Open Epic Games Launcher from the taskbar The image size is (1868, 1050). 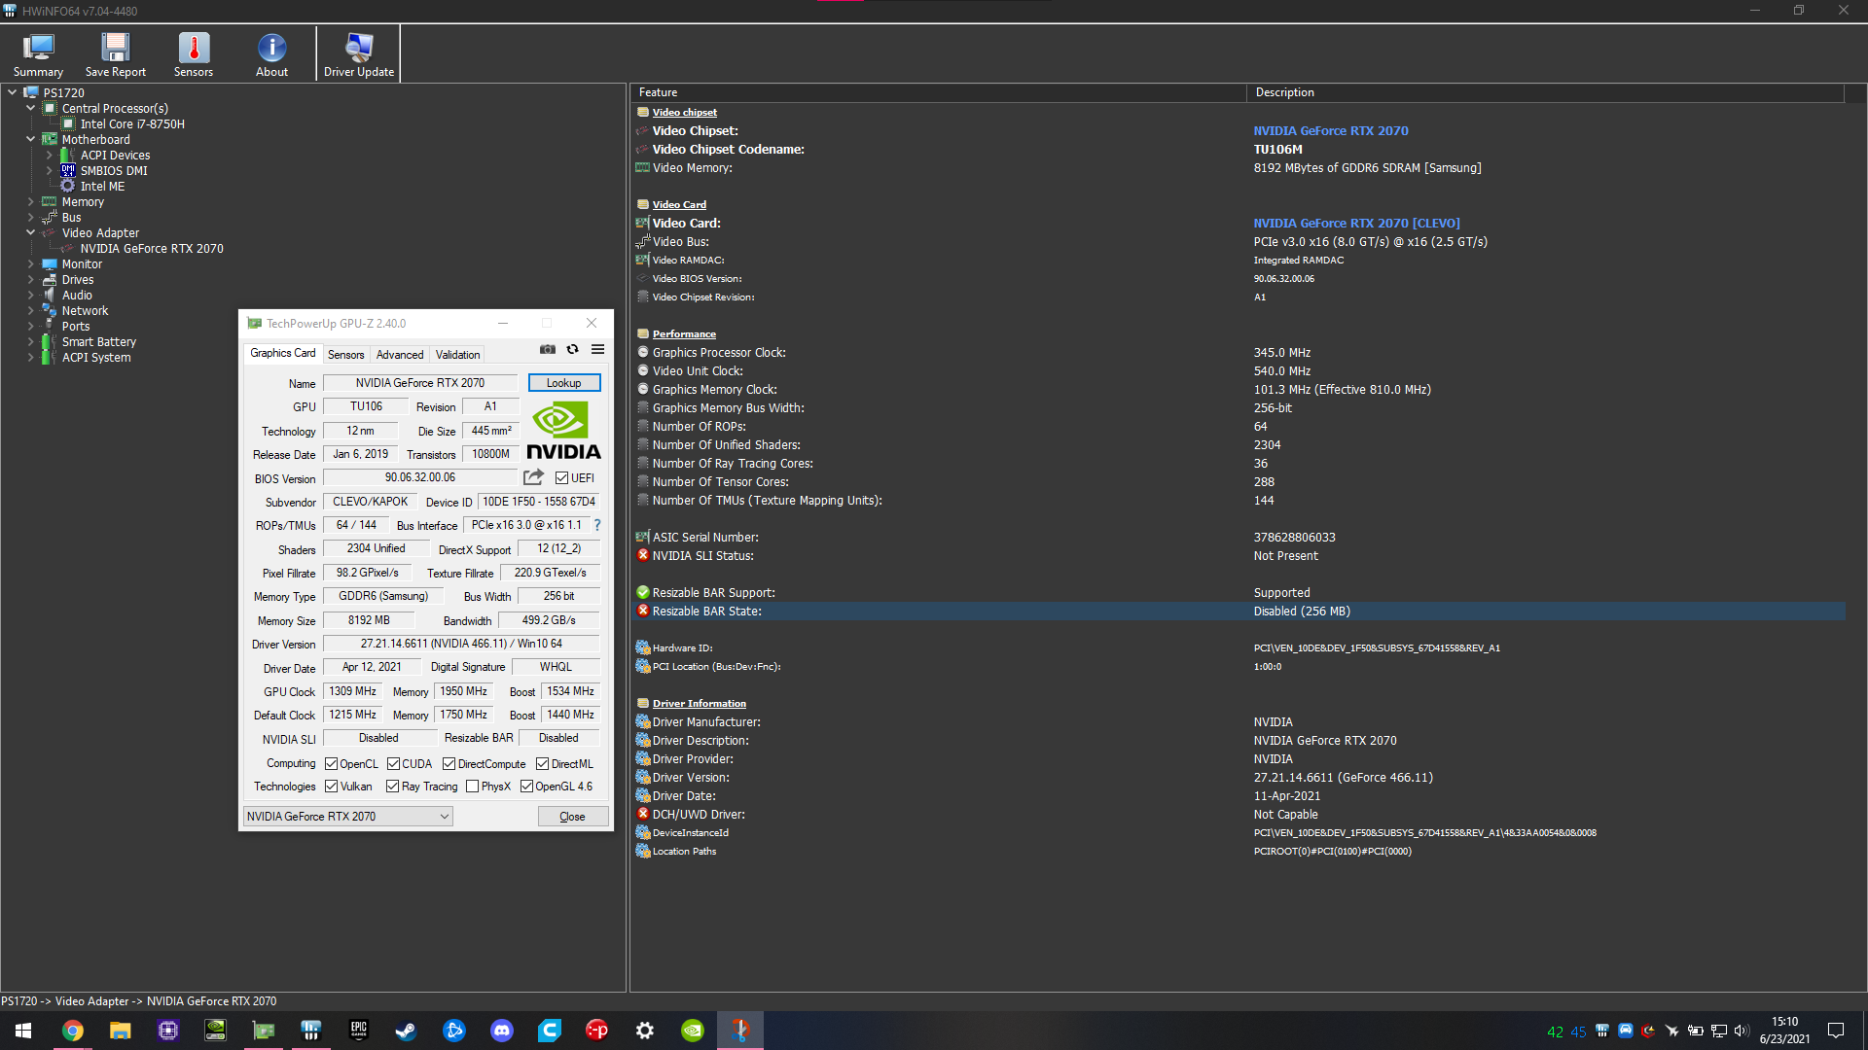(359, 1031)
